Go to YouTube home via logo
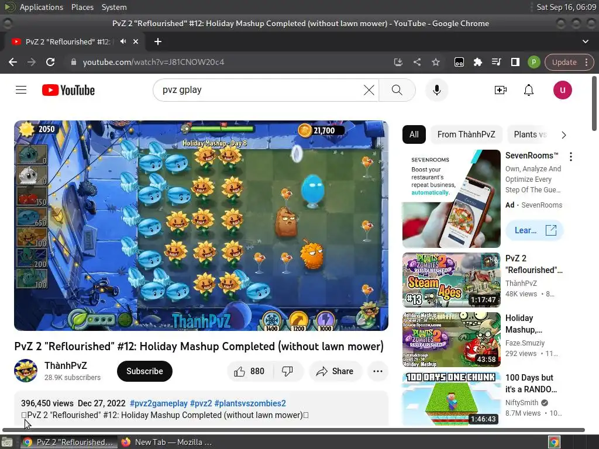The height and width of the screenshot is (449, 599). coord(68,90)
